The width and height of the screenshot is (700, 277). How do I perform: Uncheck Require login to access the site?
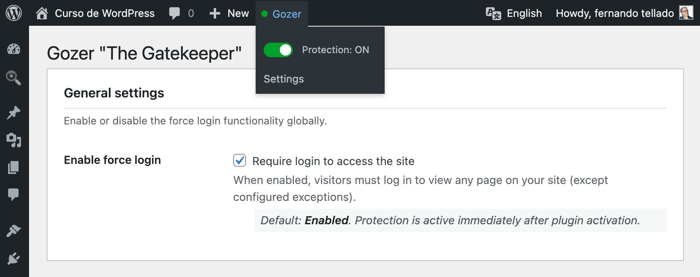(240, 160)
